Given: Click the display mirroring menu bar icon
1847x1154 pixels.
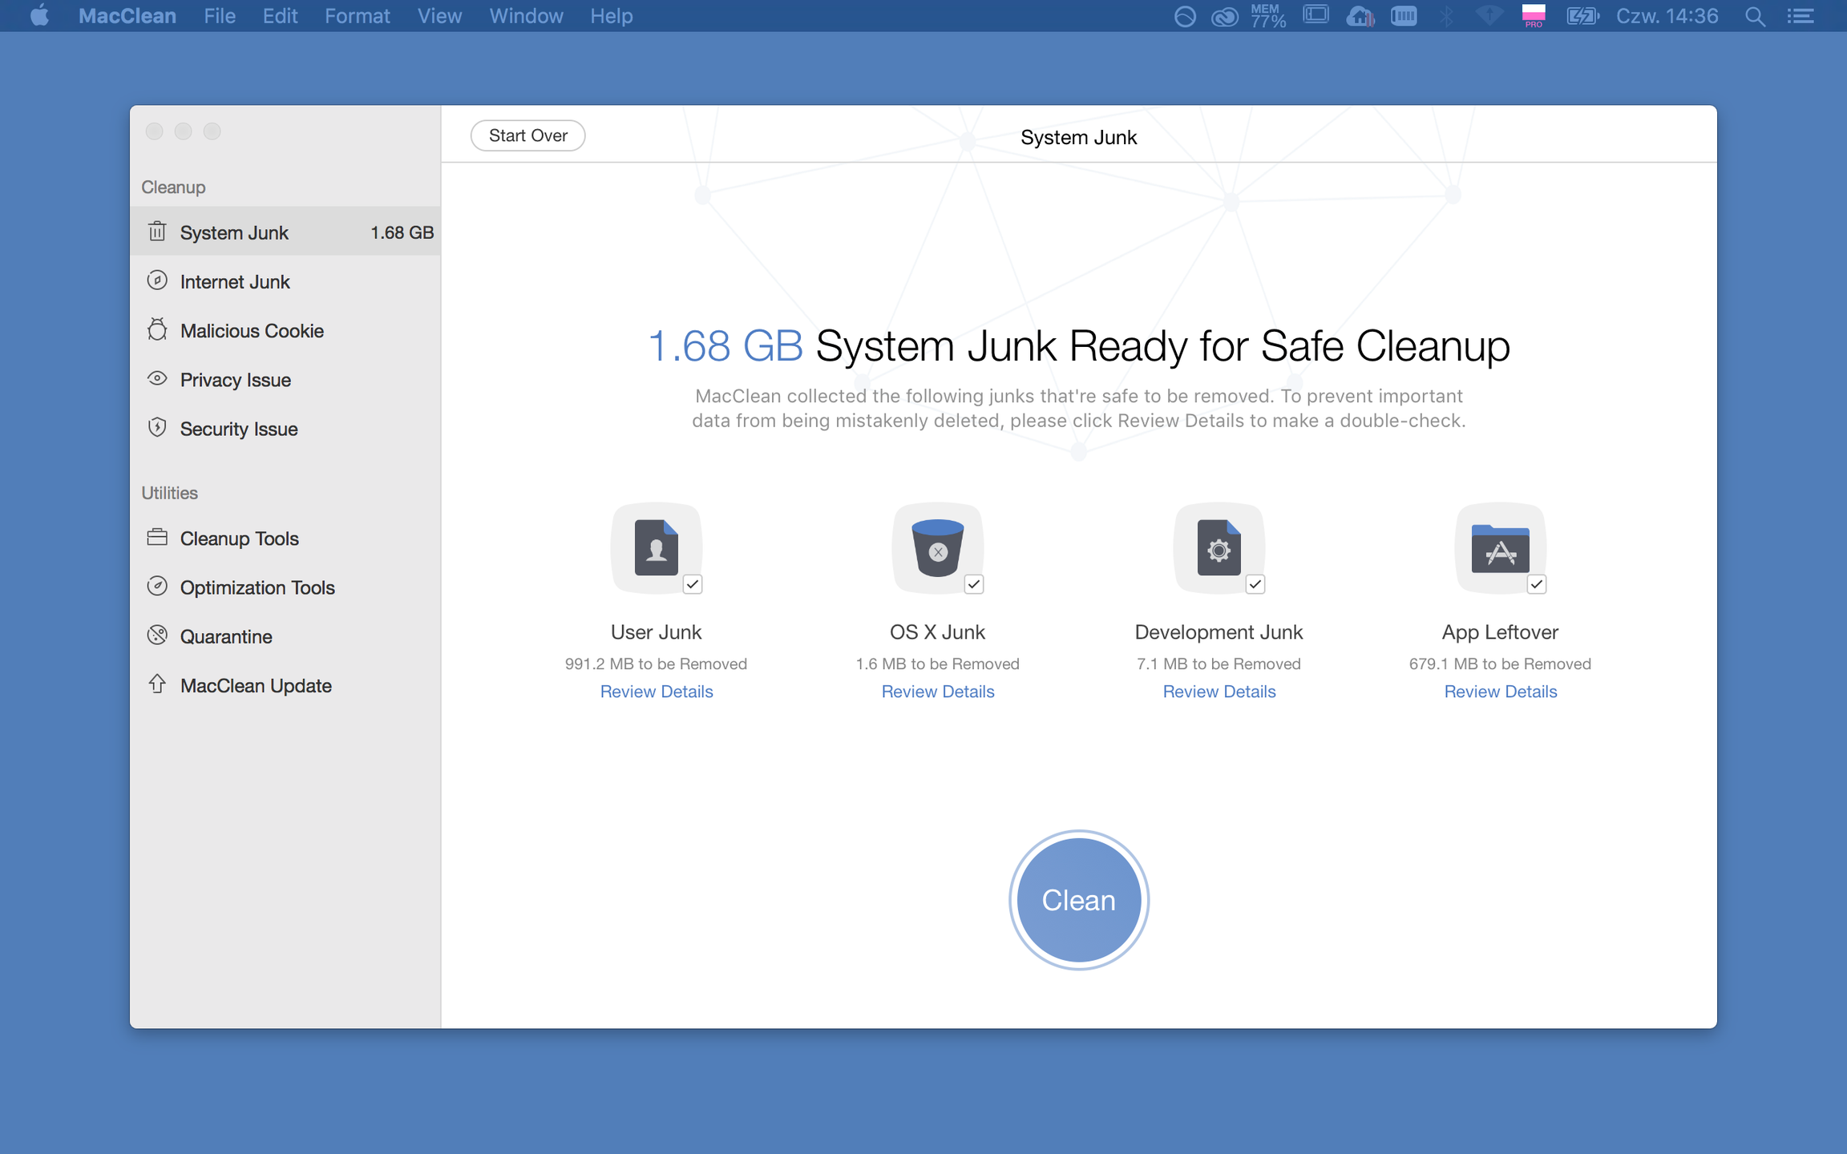Looking at the screenshot, I should [x=1316, y=15].
